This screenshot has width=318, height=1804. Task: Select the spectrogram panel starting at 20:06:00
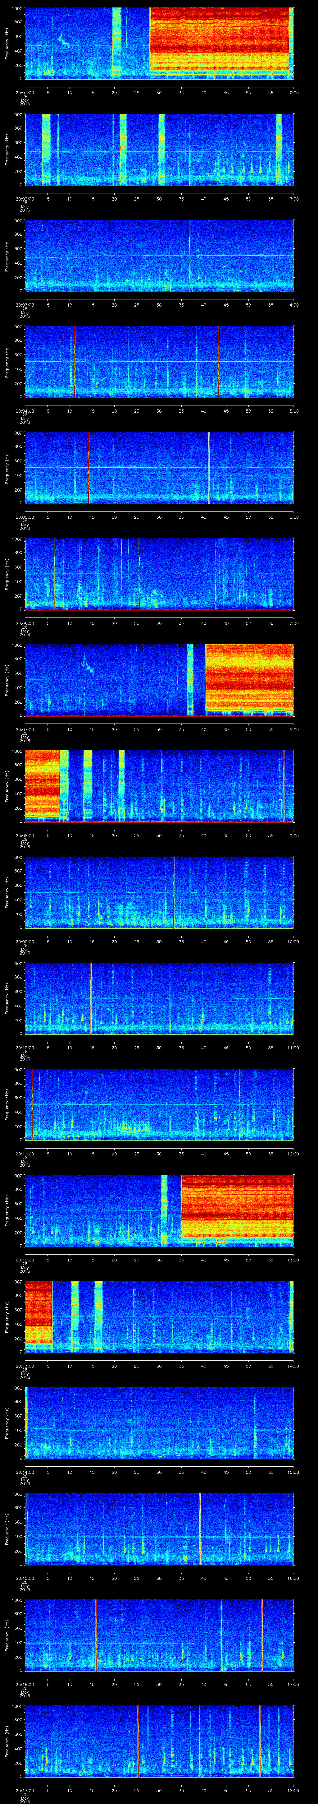point(159,574)
